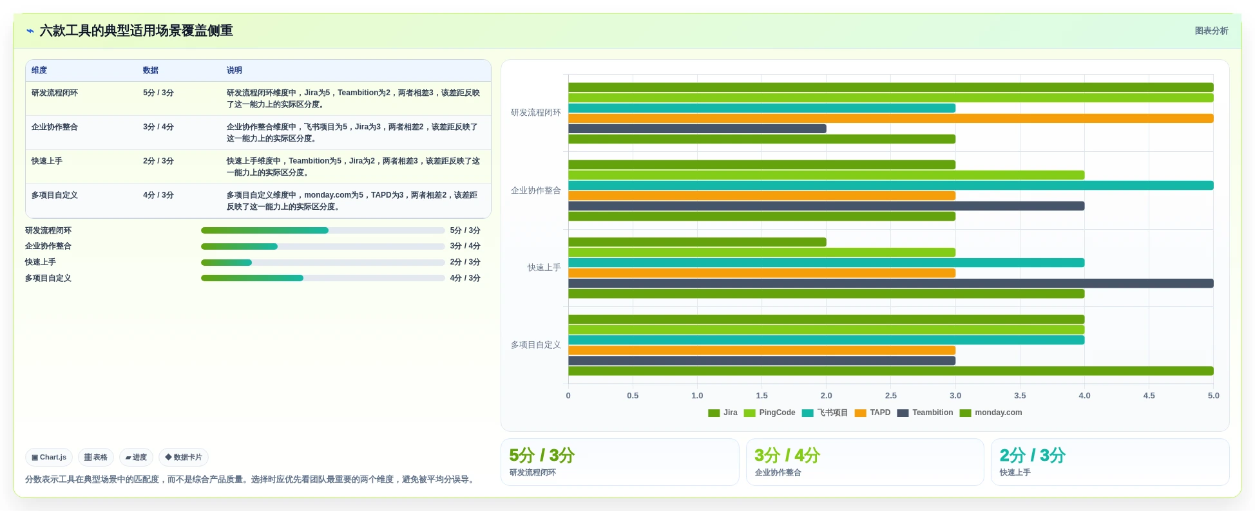Click the 企业协作整合 progress bar
The image size is (1255, 511).
click(x=323, y=246)
